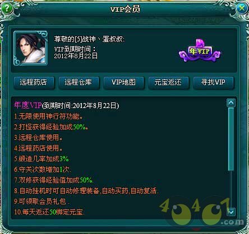Click the 寻找VIP button
249x234 pixels.
click(213, 82)
